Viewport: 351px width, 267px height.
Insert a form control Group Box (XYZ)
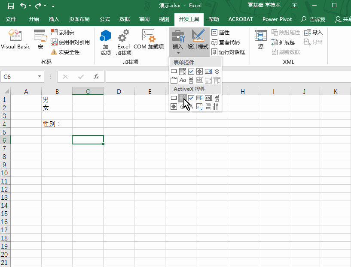(x=174, y=80)
